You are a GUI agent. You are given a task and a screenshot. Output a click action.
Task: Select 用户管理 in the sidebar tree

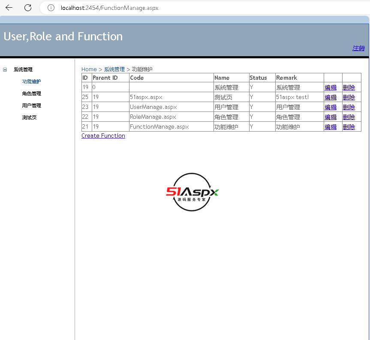click(31, 105)
